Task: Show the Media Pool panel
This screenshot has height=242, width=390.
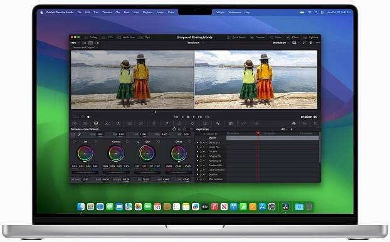Action: coord(126,38)
